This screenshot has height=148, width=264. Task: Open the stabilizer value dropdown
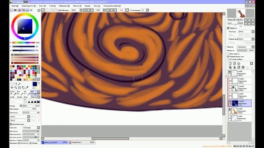coord(148,10)
